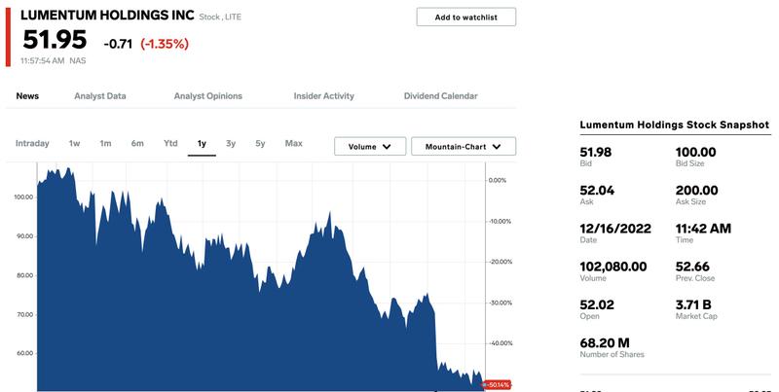Expand the Mountain-Chart type dropdown
Viewport: 779px width, 392px height.
(464, 146)
